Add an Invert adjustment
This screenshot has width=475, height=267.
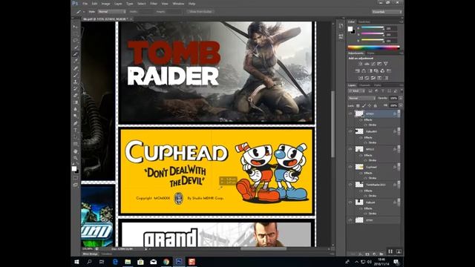click(x=361, y=78)
